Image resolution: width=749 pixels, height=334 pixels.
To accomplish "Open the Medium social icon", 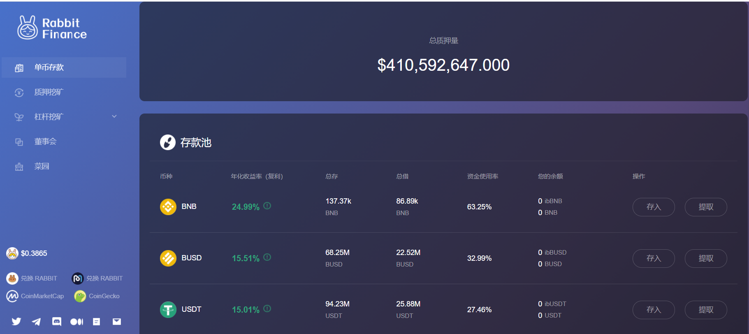I will [77, 322].
